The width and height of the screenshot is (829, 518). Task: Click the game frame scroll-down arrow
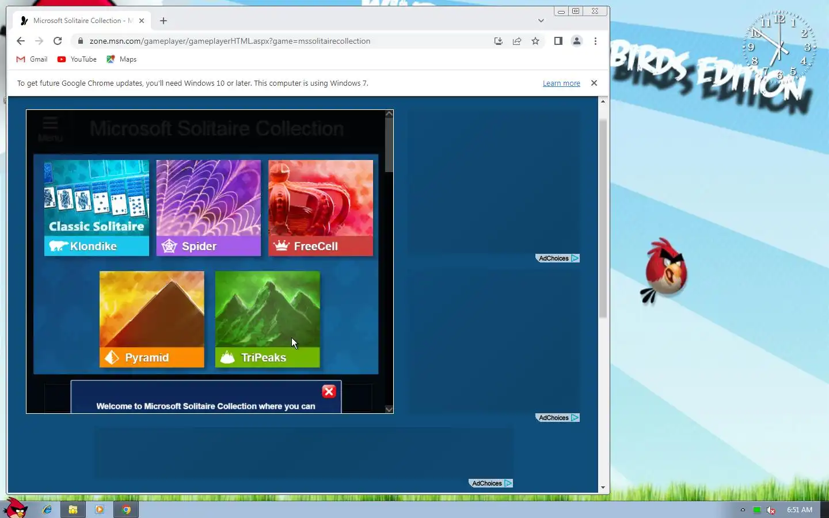pyautogui.click(x=389, y=409)
